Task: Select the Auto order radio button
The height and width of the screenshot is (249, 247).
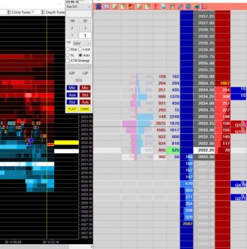Action: click(80, 55)
